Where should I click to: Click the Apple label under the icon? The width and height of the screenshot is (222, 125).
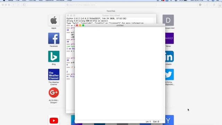pyautogui.click(x=54, y=28)
